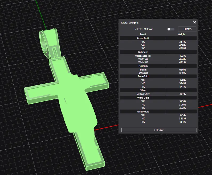This screenshot has height=175, width=212.
Task: Close the Metal Weights panel
Action: point(195,22)
